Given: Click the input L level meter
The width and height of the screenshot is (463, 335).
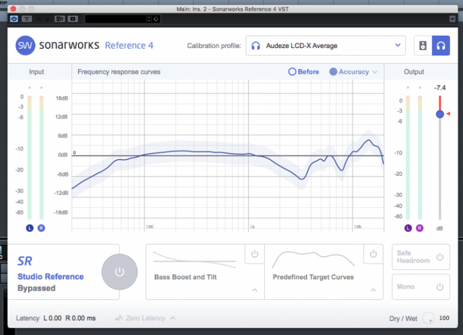Looking at the screenshot, I should 30,157.
